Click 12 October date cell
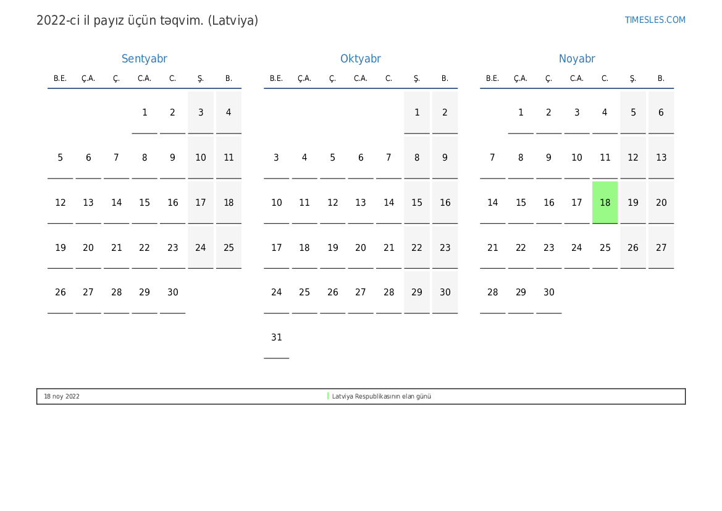Image resolution: width=722 pixels, height=511 pixels. [x=332, y=203]
